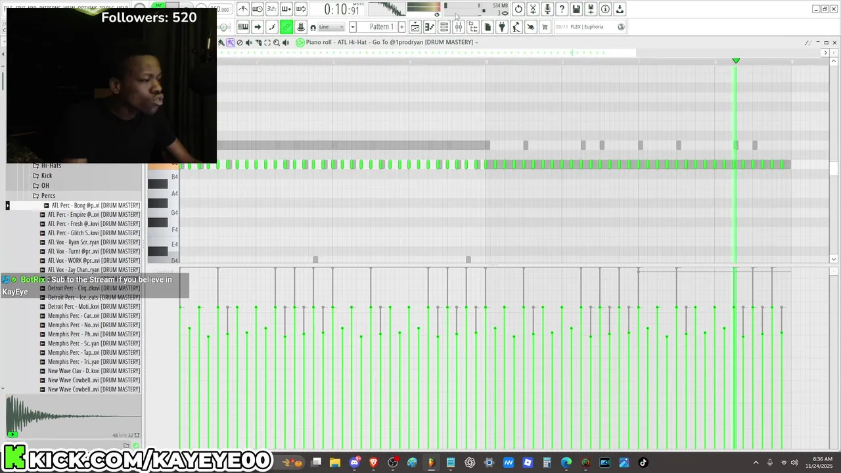This screenshot has height=473, width=841.
Task: Click the time display 0:10:91
Action: pos(338,9)
